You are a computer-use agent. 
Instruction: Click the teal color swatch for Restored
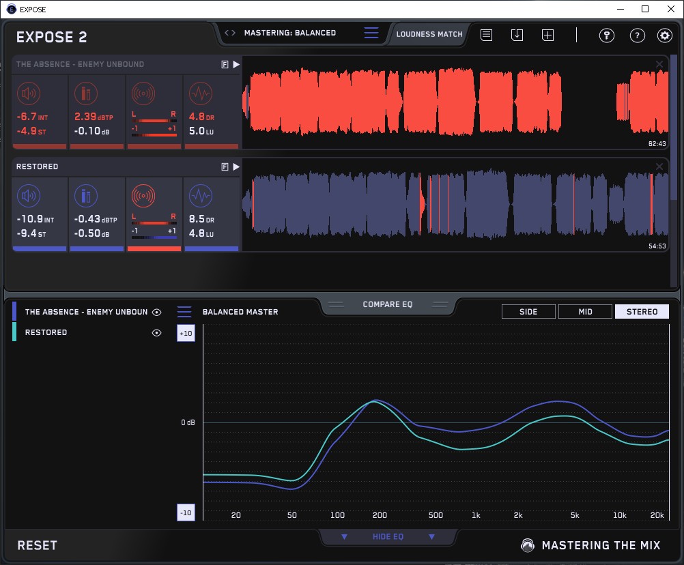click(14, 332)
